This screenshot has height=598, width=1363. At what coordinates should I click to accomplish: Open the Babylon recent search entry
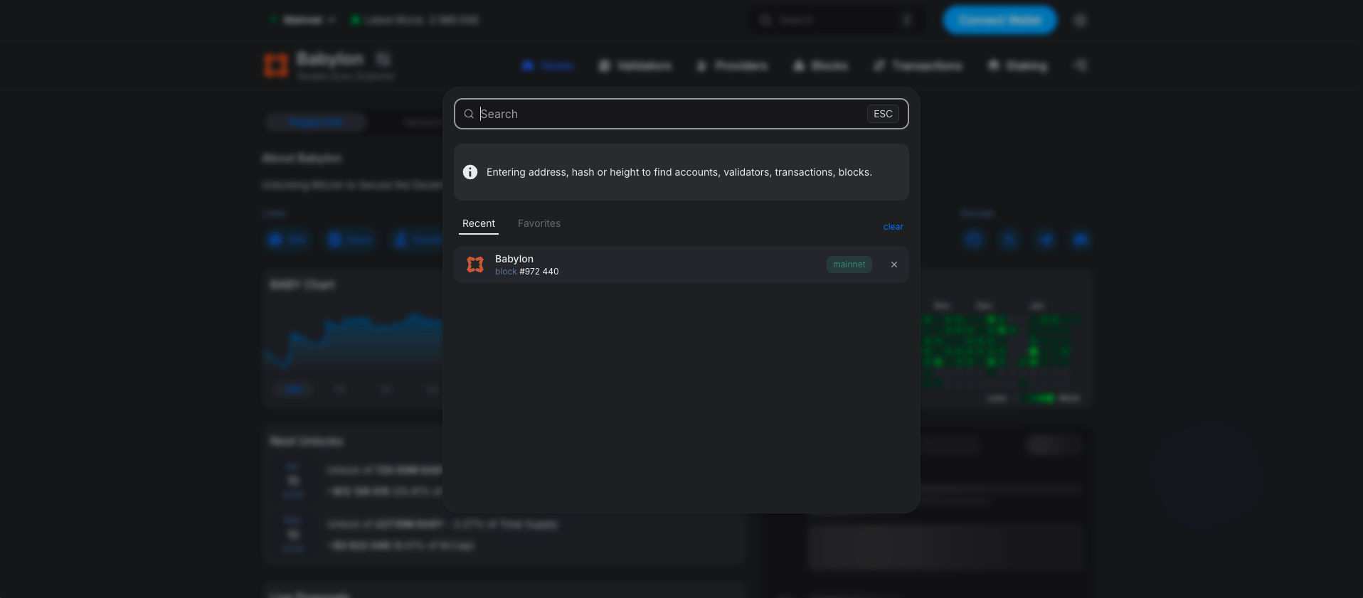681,265
